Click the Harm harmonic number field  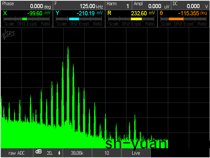[118, 5]
